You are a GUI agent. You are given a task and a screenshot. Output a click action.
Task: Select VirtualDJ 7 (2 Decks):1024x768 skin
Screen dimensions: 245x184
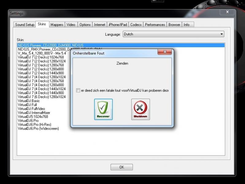pos(41,57)
